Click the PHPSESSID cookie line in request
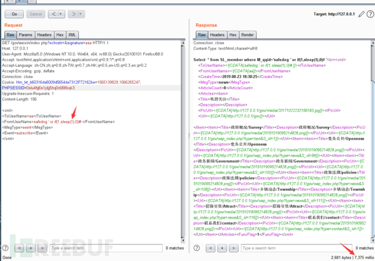This screenshot has width=375, height=261. pos(38,88)
